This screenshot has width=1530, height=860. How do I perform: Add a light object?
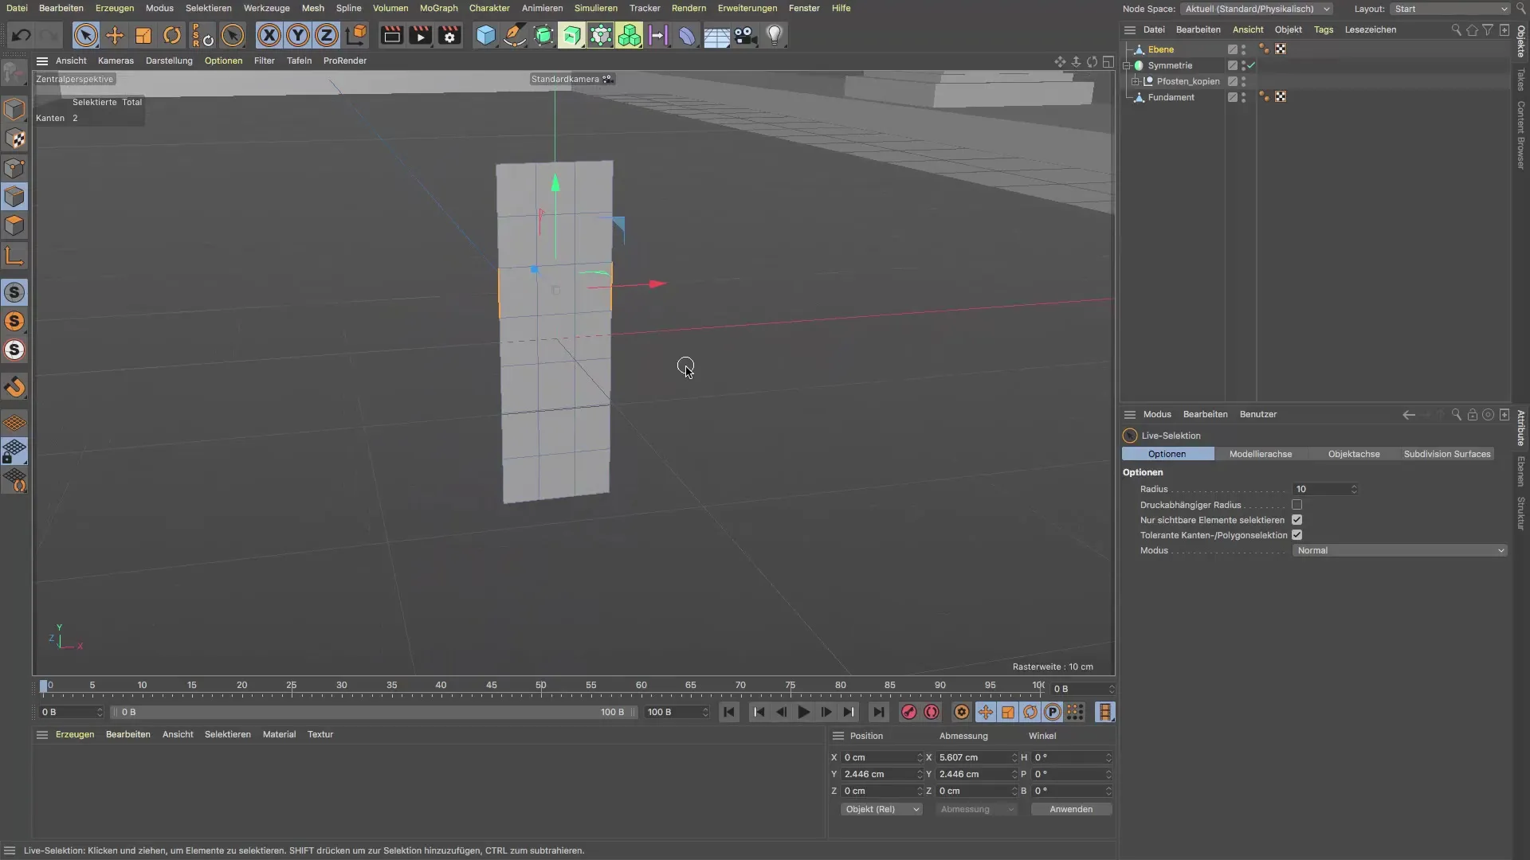click(774, 35)
